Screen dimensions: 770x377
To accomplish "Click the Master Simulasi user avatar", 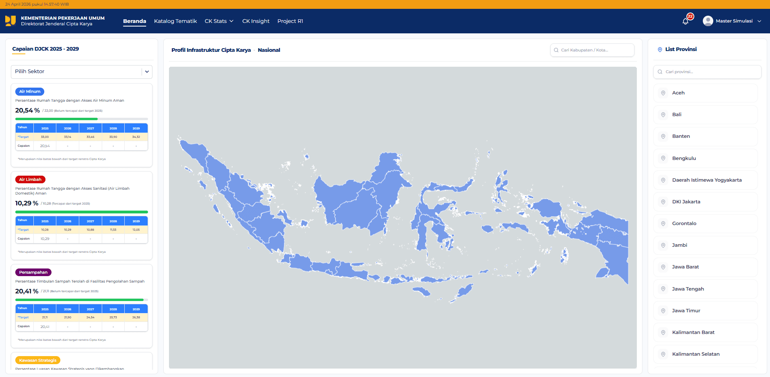I will tap(708, 21).
